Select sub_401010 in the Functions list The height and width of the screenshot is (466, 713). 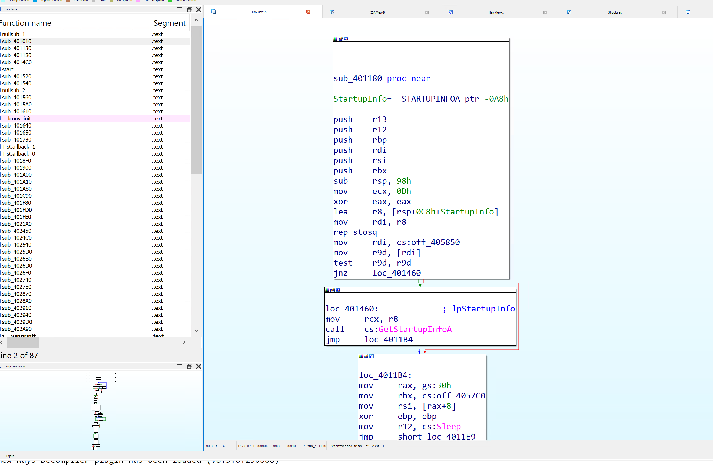pyautogui.click(x=95, y=41)
